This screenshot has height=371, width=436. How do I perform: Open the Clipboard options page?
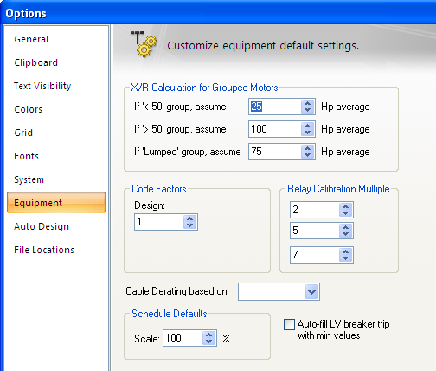tap(35, 62)
